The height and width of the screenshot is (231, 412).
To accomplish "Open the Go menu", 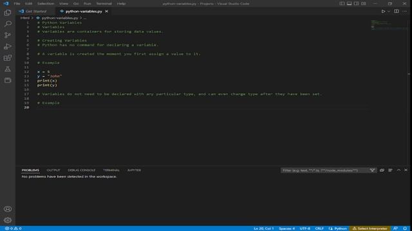I will click(x=76, y=4).
